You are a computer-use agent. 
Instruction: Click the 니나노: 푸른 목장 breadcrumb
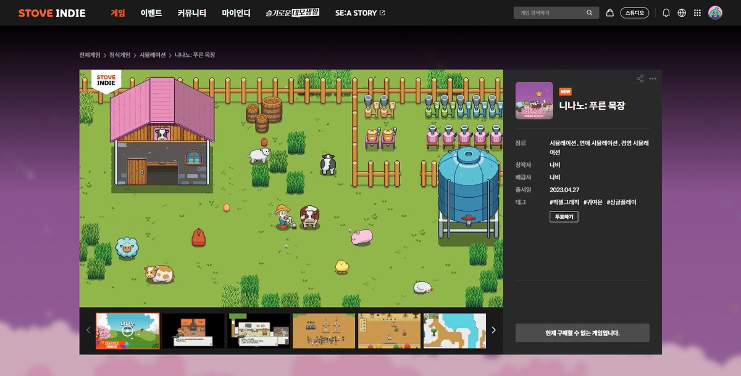point(195,55)
